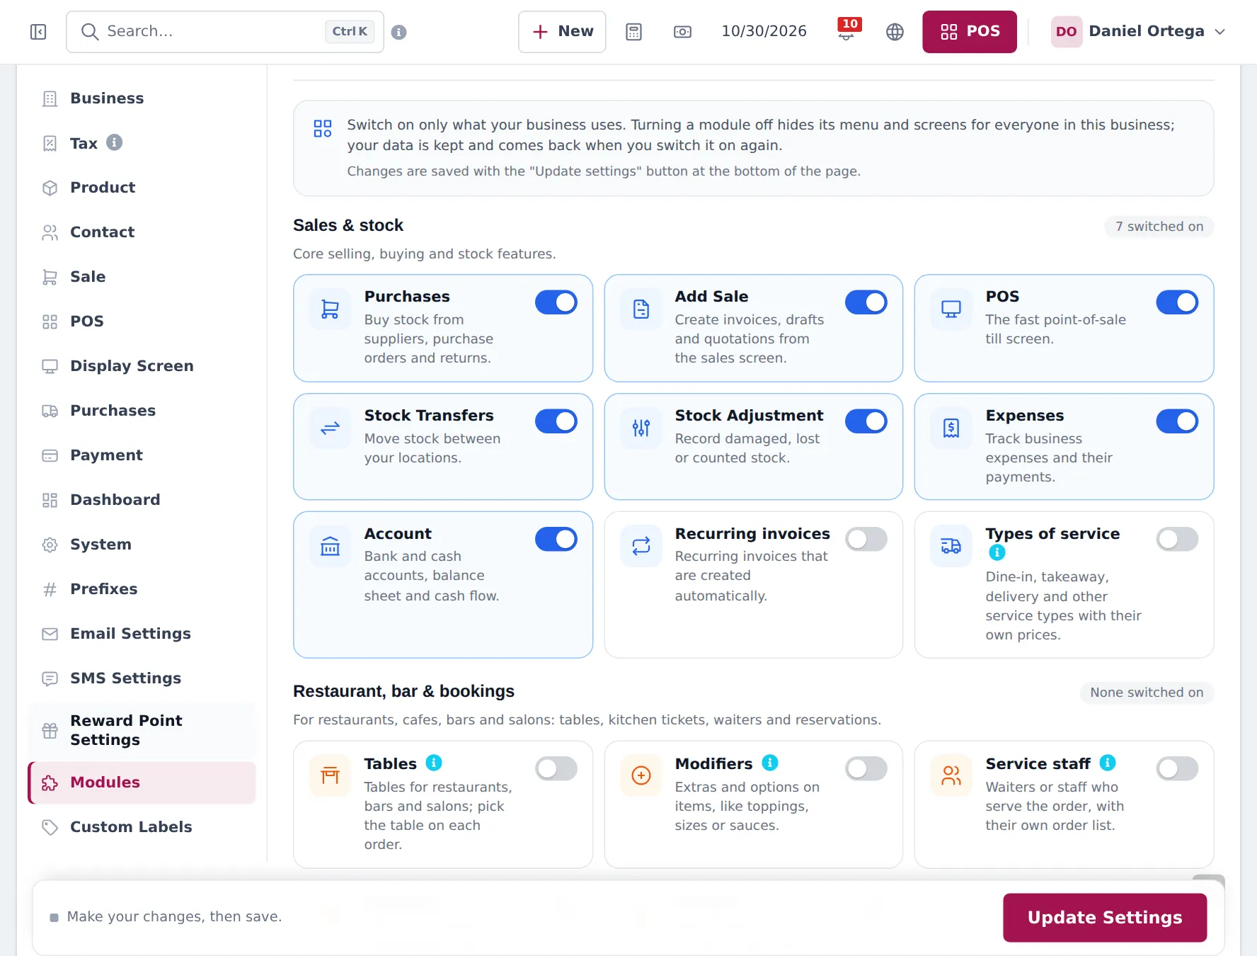
Task: Expand the Daniel Ortega user menu
Action: coord(1138,32)
